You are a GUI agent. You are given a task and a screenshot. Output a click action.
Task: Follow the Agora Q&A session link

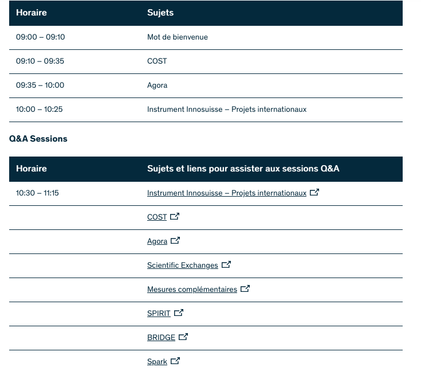point(157,241)
